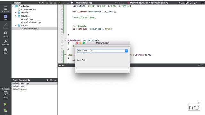Open the Debug mode in sidebar
205x115 pixels.
click(x=5, y=34)
